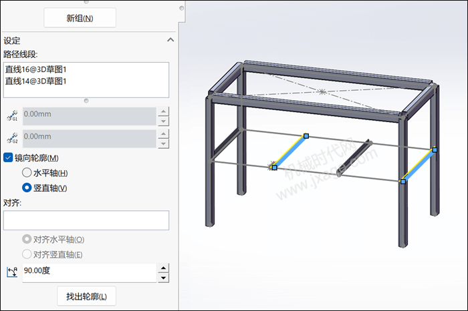
Task: Click the rotation angle icon
Action: pos(12,272)
